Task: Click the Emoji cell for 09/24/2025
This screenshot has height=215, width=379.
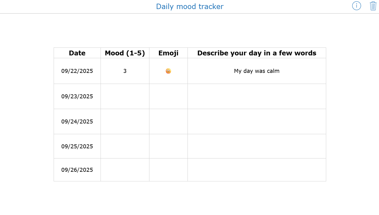Action: tap(168, 121)
